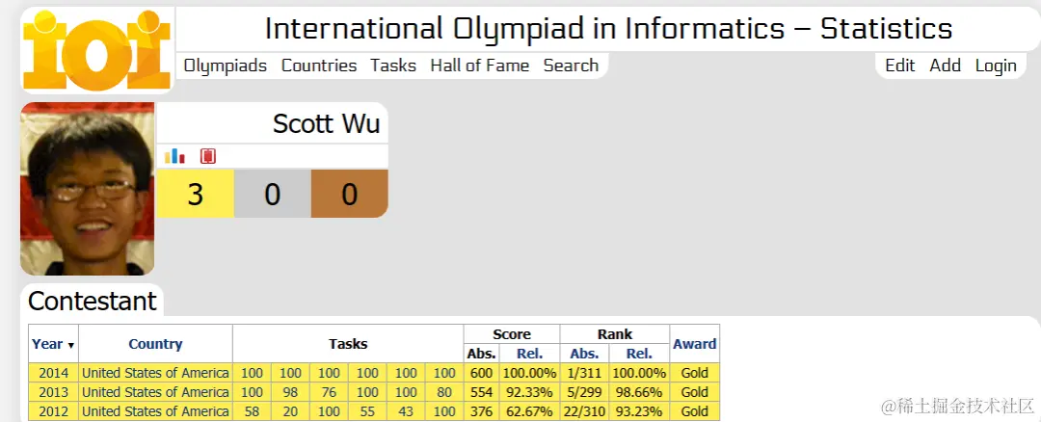Open the 2013 year entry
This screenshot has height=422, width=1041.
pos(53,392)
